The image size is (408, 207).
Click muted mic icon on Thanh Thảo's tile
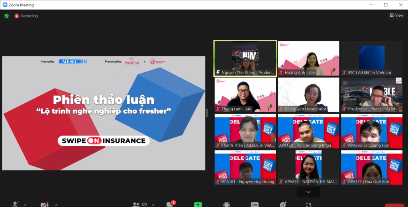coord(218,145)
